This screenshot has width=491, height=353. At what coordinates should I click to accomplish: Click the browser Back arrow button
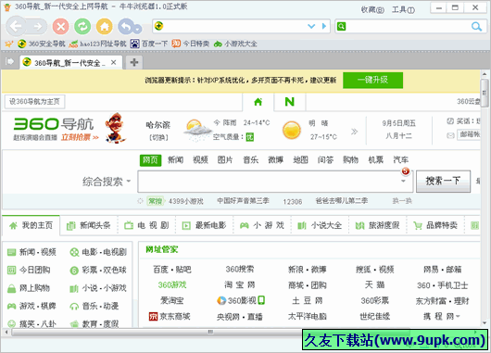click(x=16, y=26)
